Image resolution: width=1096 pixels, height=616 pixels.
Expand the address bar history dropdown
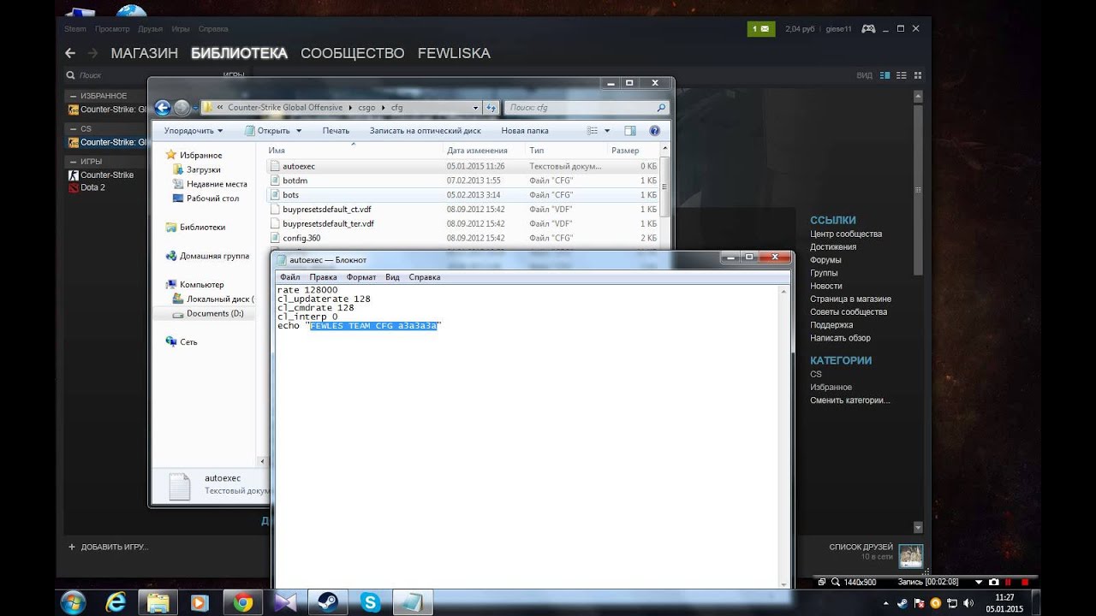(476, 108)
